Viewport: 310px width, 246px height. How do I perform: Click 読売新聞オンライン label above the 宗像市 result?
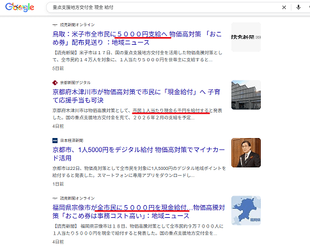77,198
